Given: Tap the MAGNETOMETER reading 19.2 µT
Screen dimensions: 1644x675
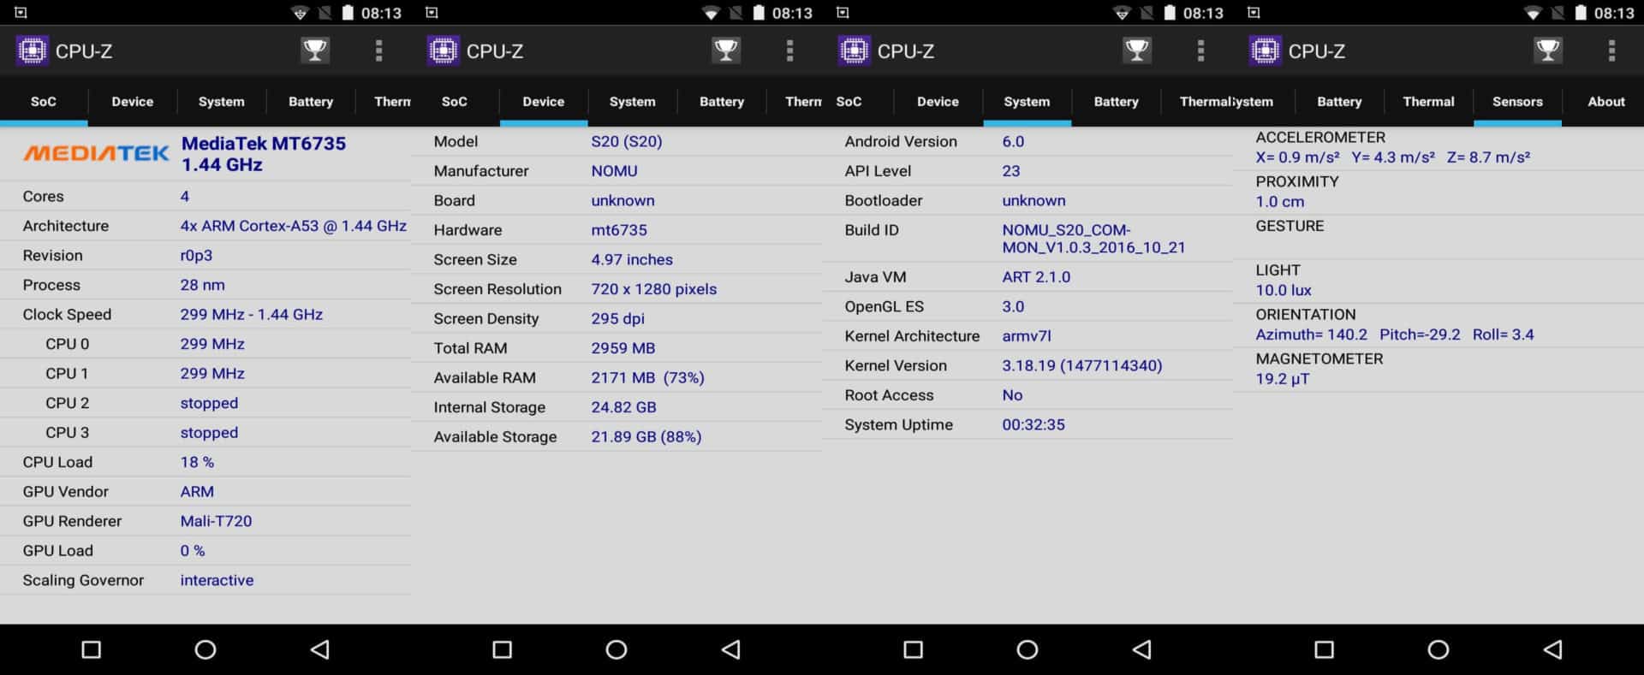Looking at the screenshot, I should pyautogui.click(x=1282, y=379).
